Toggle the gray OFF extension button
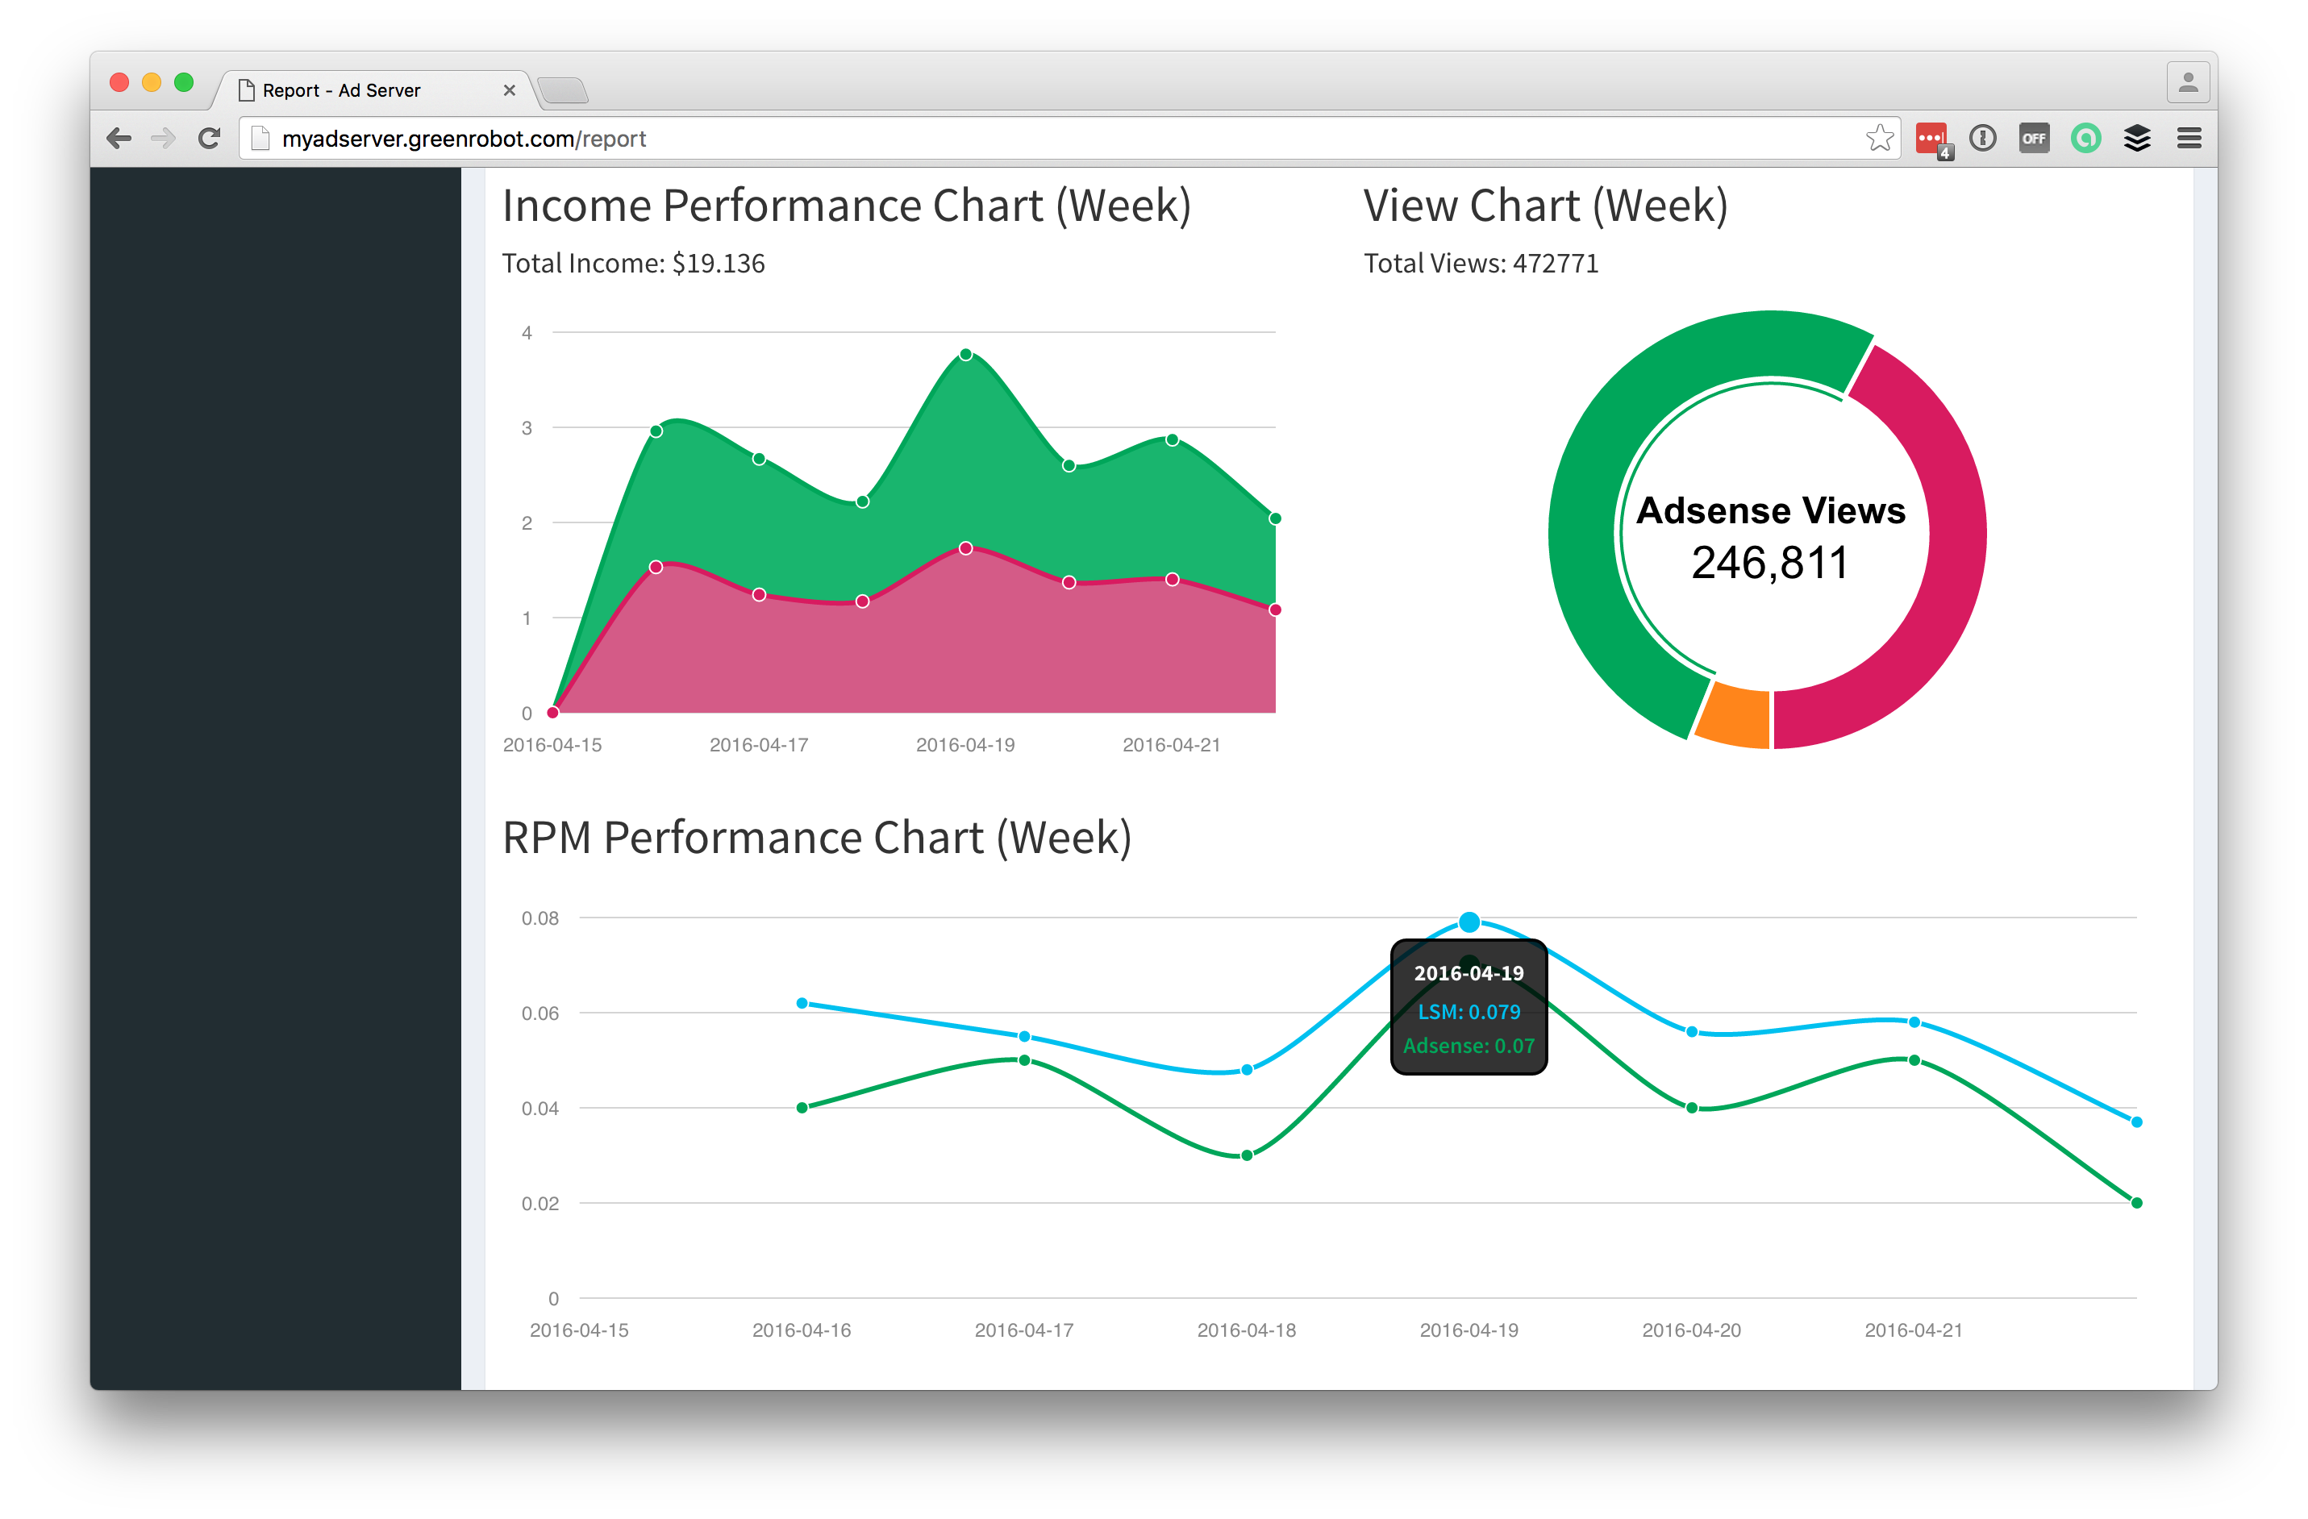The image size is (2308, 1519). tap(2034, 139)
